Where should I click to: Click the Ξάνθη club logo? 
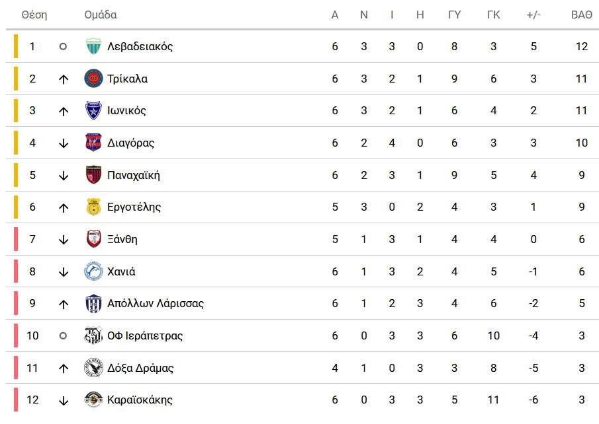[93, 239]
